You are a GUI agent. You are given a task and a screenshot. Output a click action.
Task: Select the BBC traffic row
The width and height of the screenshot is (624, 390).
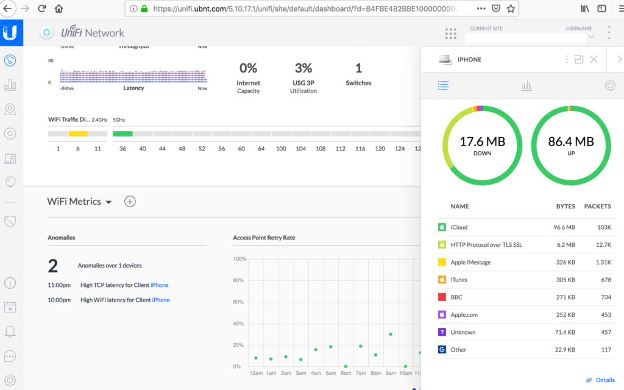(x=526, y=297)
